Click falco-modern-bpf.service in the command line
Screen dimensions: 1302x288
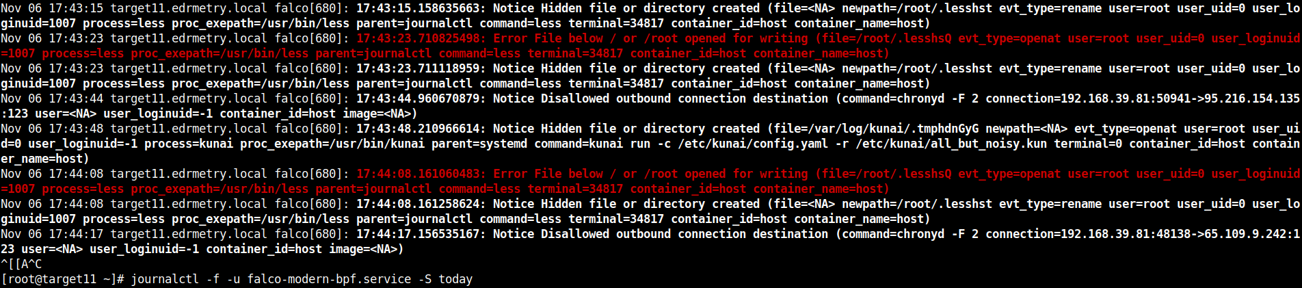329,279
